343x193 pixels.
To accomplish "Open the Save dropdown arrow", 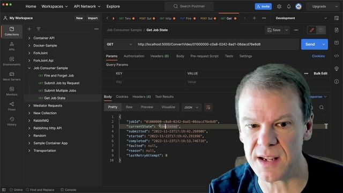I will pyautogui.click(x=286, y=30).
